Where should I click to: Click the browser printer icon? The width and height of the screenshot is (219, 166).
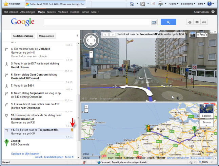pyautogui.click(x=160, y=4)
